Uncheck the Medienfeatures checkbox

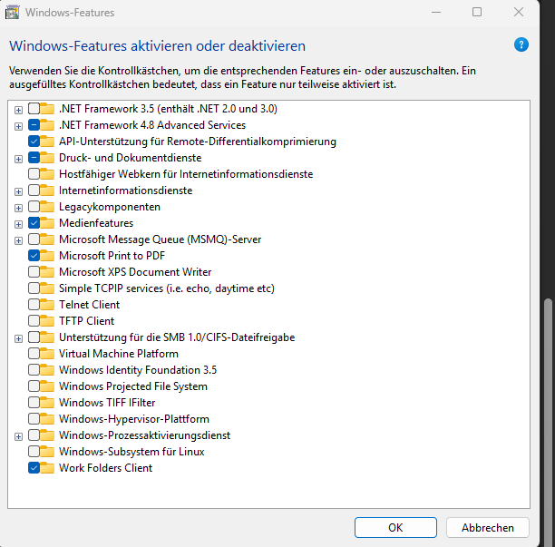[x=34, y=223]
